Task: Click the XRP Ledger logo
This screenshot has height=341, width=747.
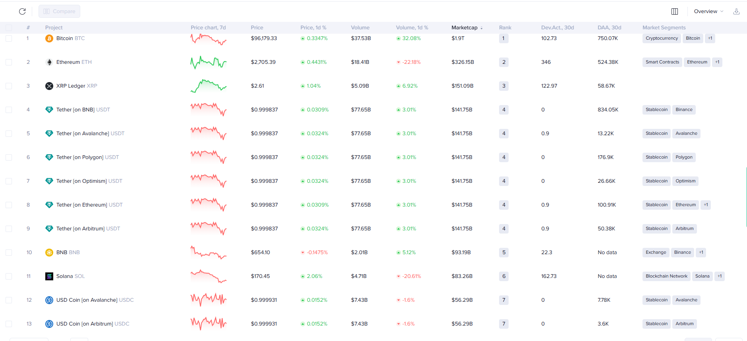Action: (x=49, y=86)
